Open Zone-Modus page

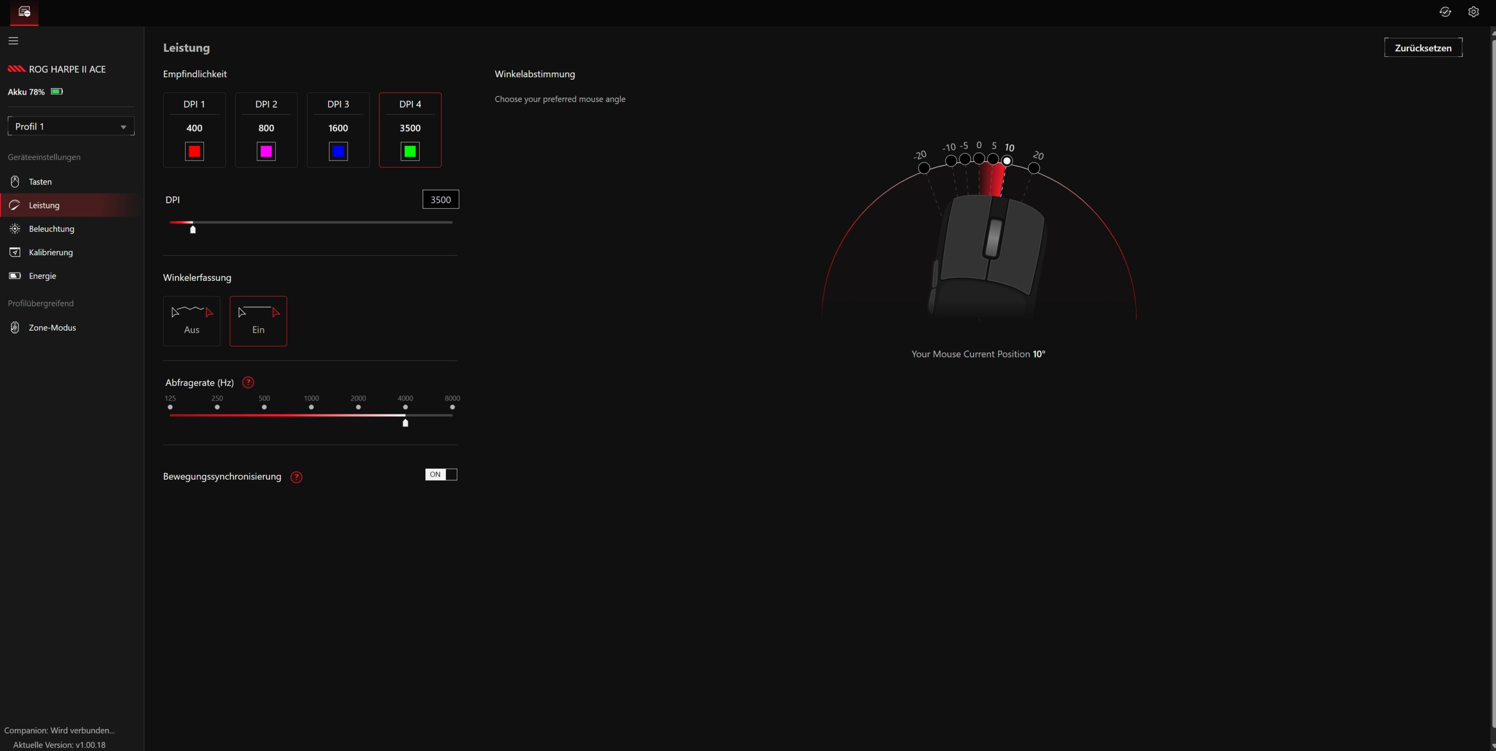click(52, 328)
